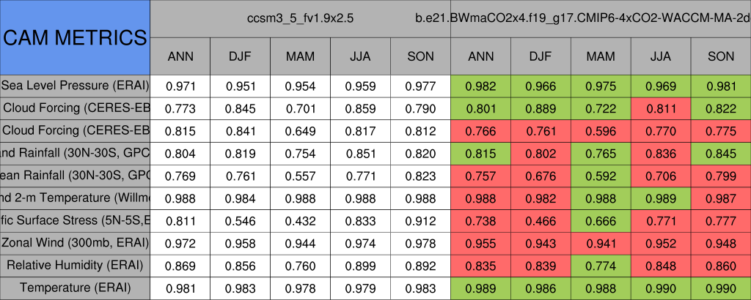Open the Sea Level Pressure (ERAI) row label

tap(75, 86)
